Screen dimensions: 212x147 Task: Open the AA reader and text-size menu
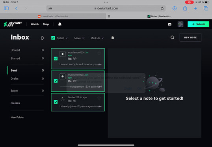[x=50, y=8]
